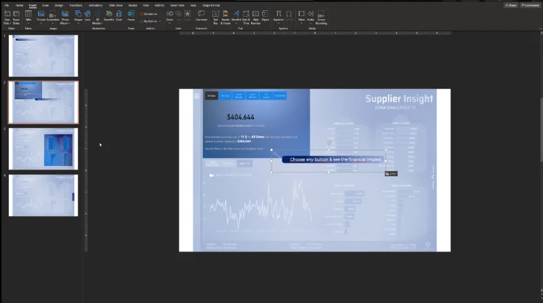Viewport: 543px width, 303px height.
Task: Click Get Add-ins
Action: [x=149, y=14]
